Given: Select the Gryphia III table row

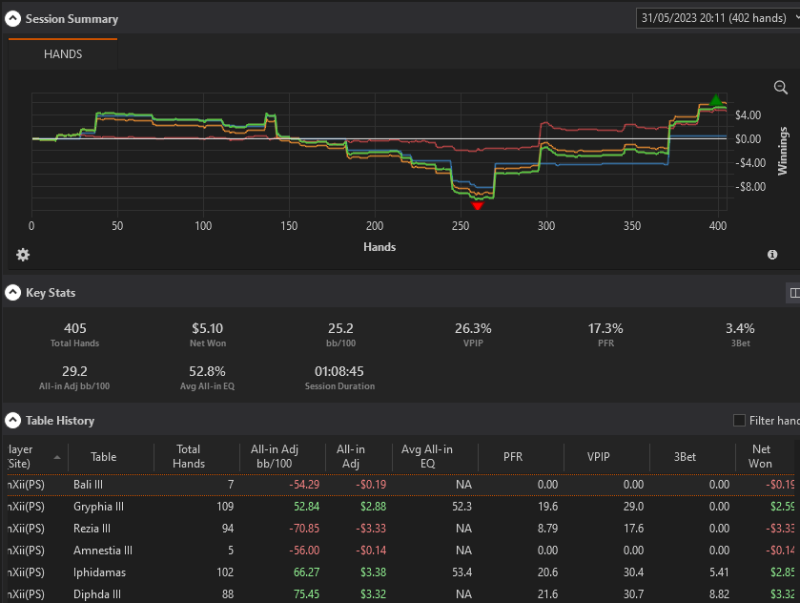Looking at the screenshot, I should point(401,507).
